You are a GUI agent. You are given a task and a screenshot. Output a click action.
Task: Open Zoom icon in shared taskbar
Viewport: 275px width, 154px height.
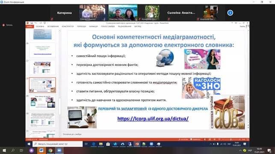[x=151, y=144]
